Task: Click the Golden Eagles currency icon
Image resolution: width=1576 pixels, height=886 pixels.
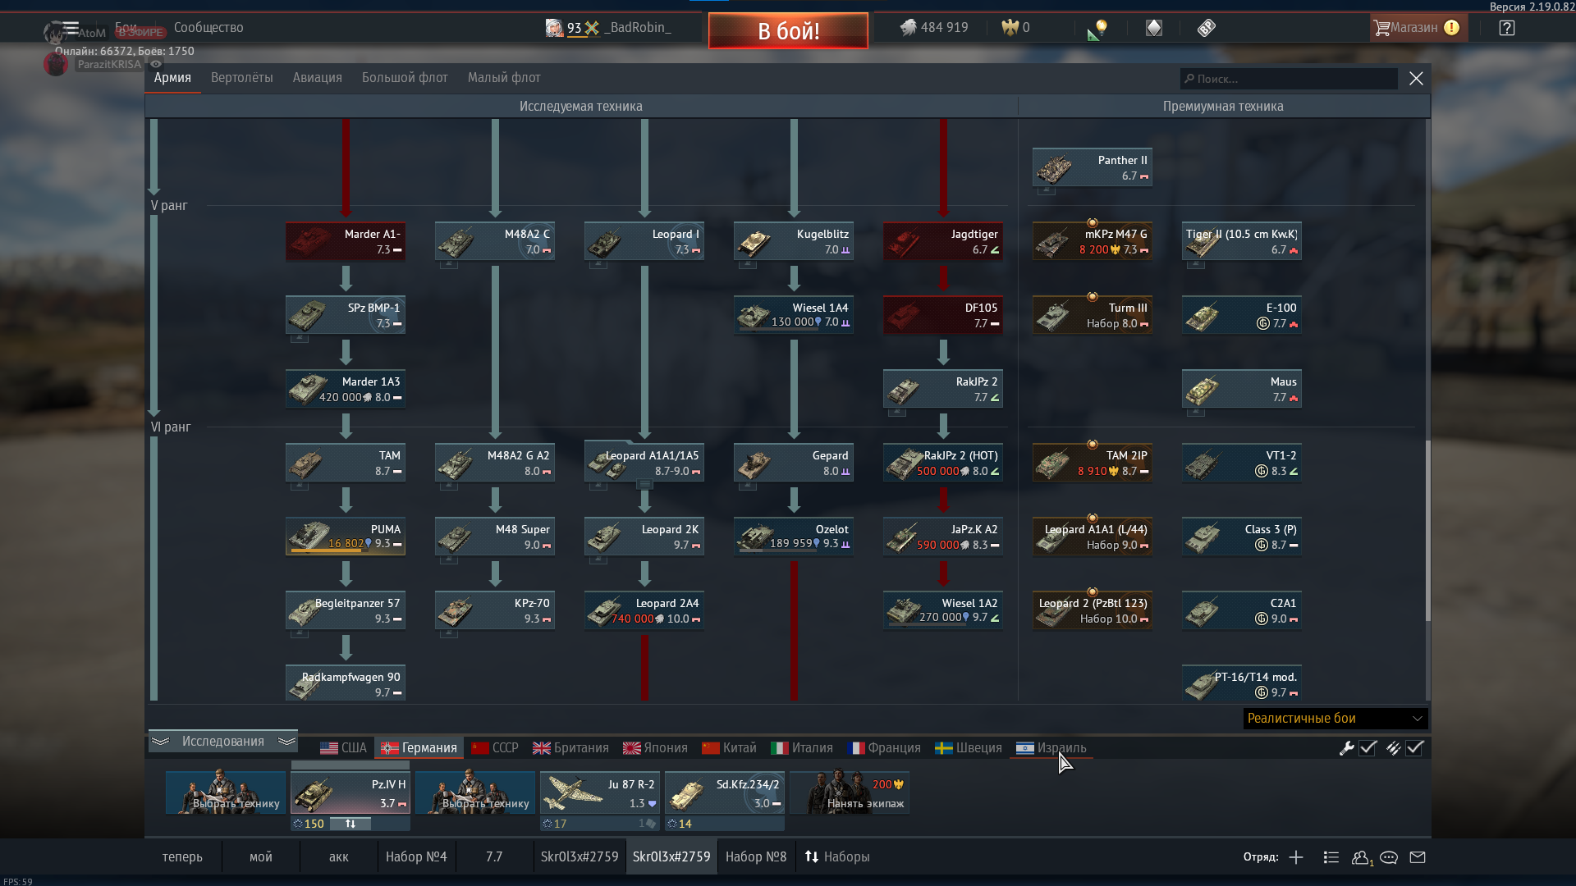Action: pos(1010,28)
